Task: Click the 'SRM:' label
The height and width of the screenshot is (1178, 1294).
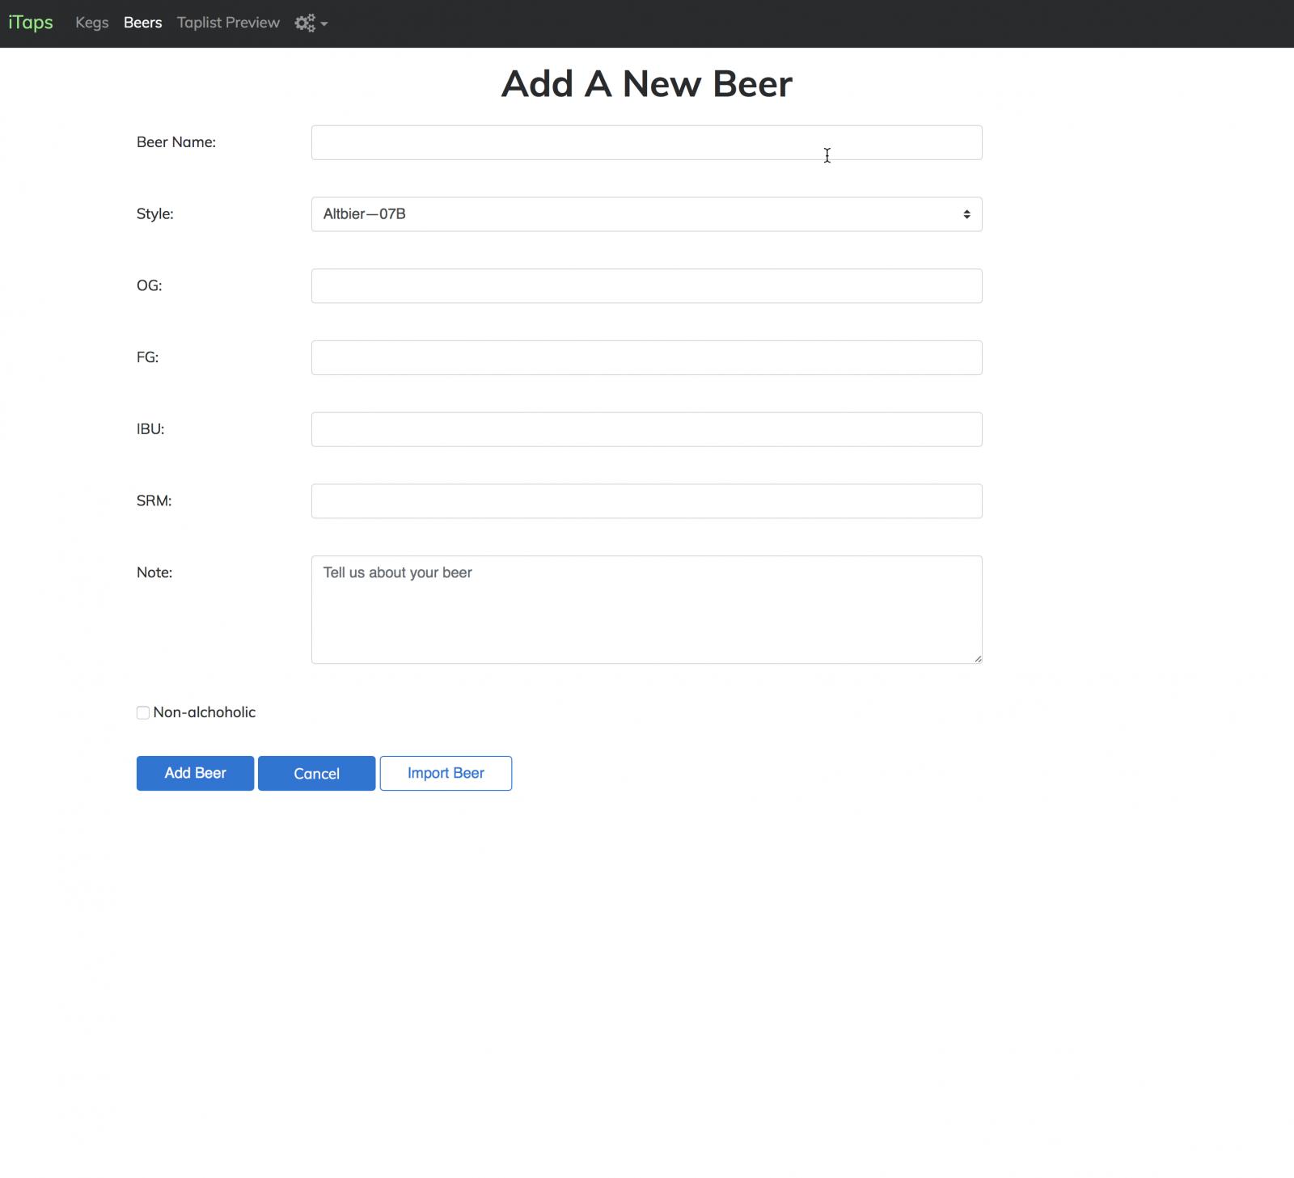Action: click(x=154, y=501)
